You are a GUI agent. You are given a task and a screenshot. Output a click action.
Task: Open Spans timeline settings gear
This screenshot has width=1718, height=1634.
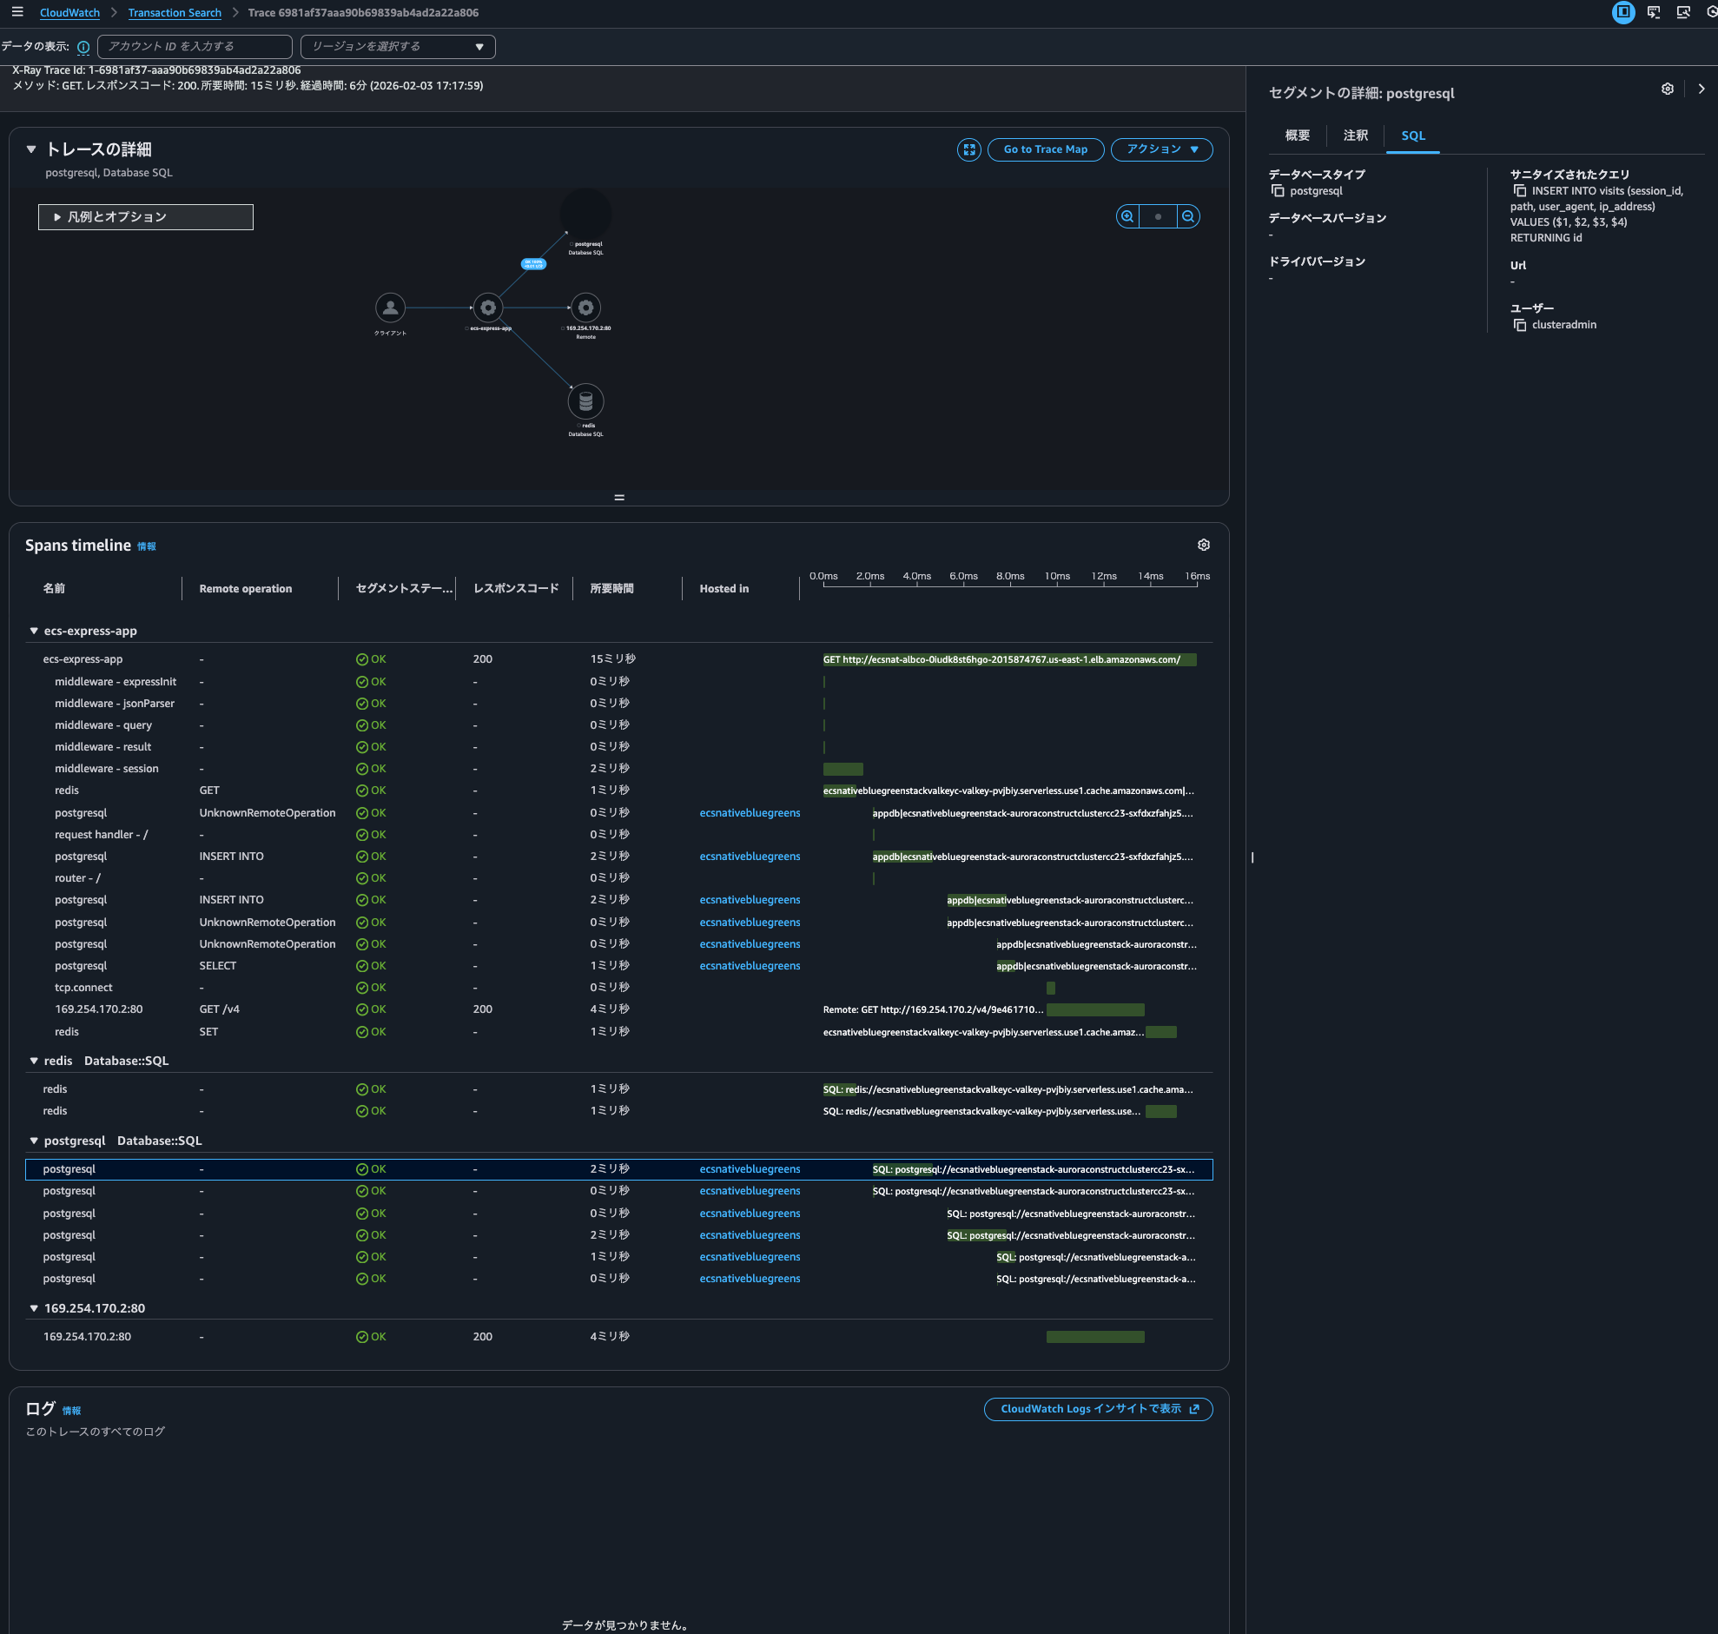point(1204,546)
